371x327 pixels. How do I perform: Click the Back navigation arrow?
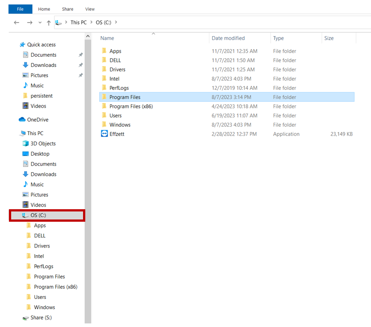tap(17, 22)
